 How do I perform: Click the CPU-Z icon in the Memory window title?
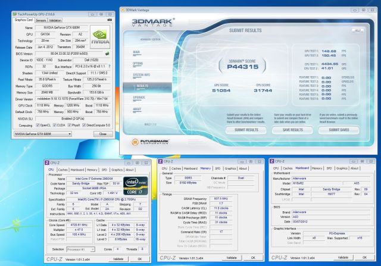[160, 161]
